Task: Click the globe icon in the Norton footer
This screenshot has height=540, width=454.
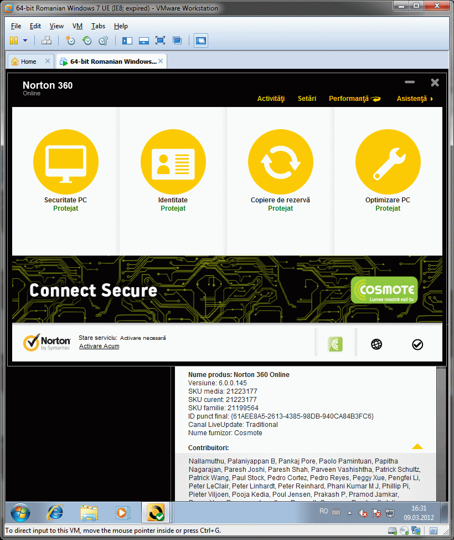Action: [x=376, y=344]
